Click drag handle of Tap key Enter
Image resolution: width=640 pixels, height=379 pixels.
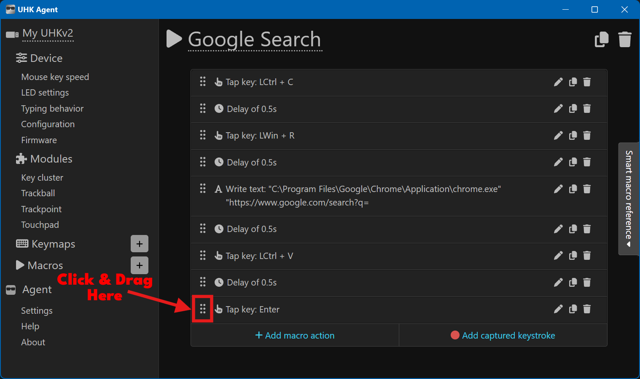[x=203, y=309]
